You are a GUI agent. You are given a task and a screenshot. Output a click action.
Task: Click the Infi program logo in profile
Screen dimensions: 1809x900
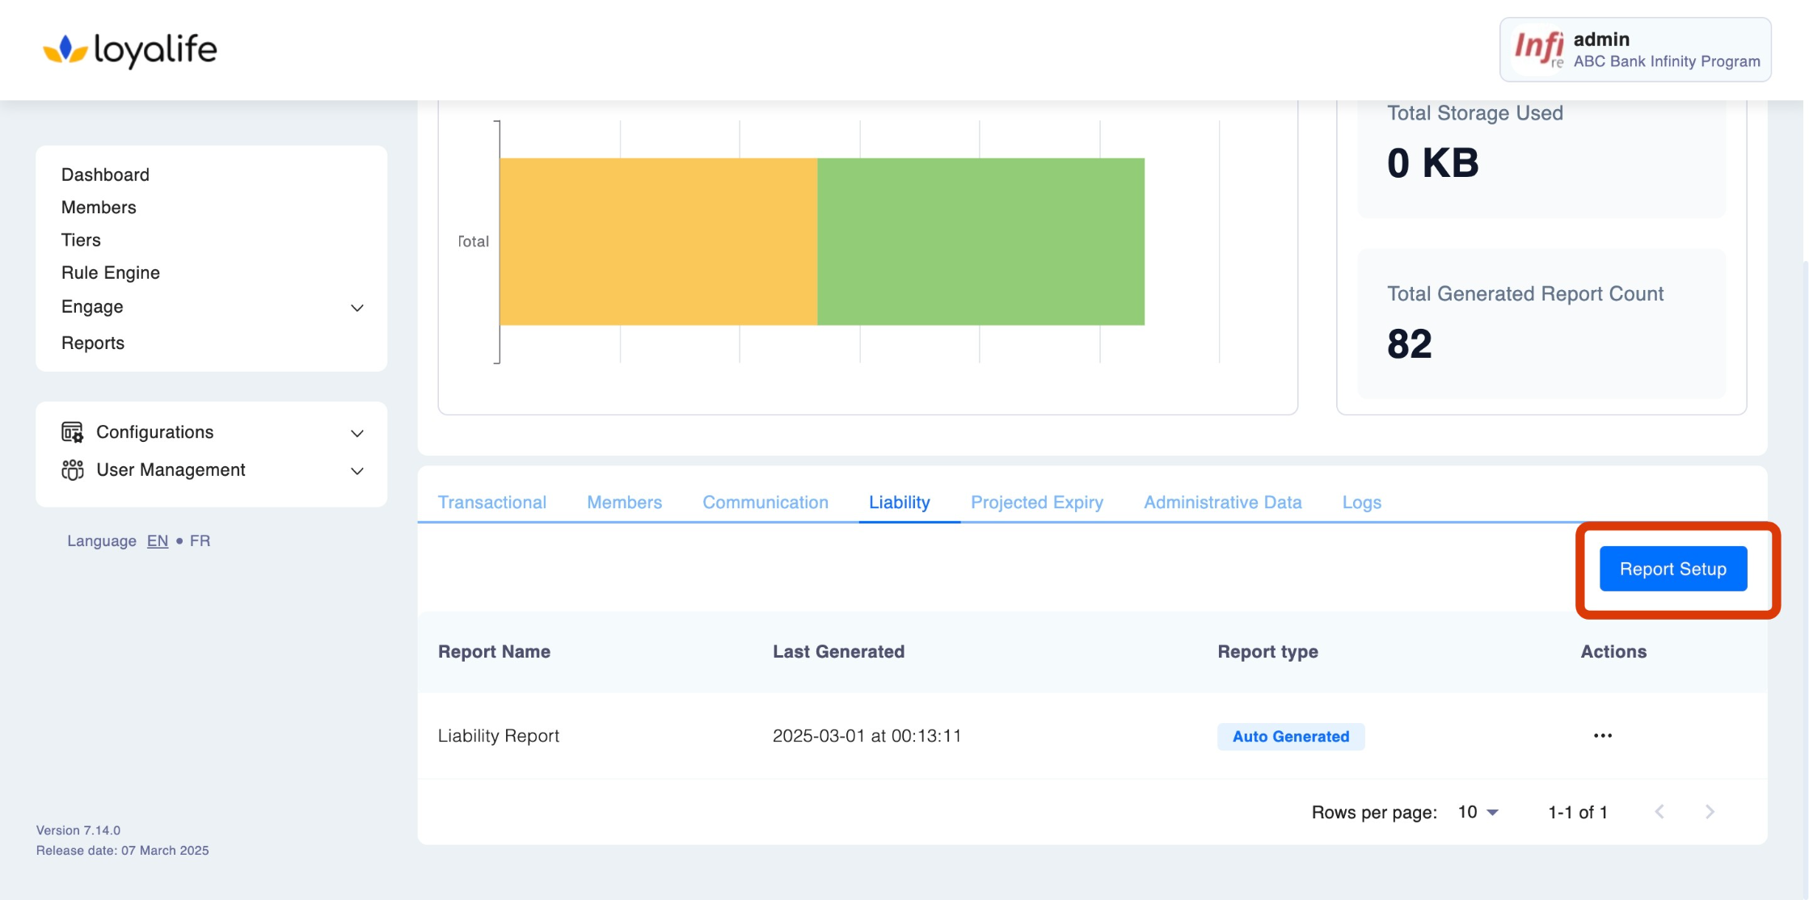coord(1538,49)
